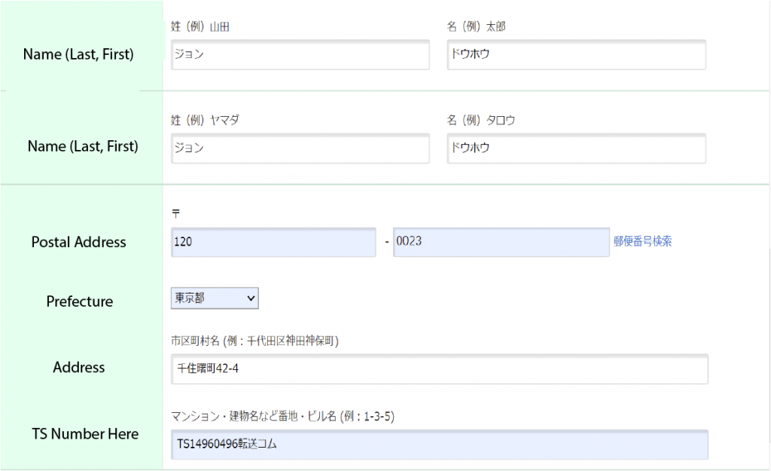Focus the katakana first name field under 名（例）タロウ
The width and height of the screenshot is (771, 471).
tap(576, 148)
